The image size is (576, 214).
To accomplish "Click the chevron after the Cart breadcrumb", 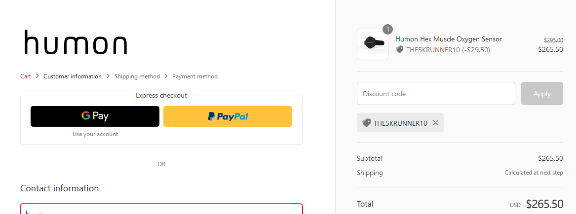I will point(37,76).
